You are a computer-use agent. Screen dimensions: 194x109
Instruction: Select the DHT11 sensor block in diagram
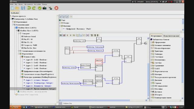pyautogui.click(x=67, y=51)
